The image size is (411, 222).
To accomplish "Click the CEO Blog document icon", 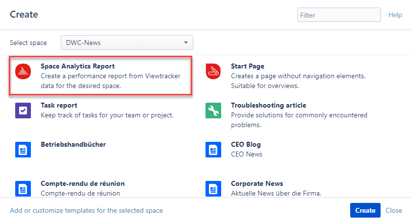I will coord(213,150).
